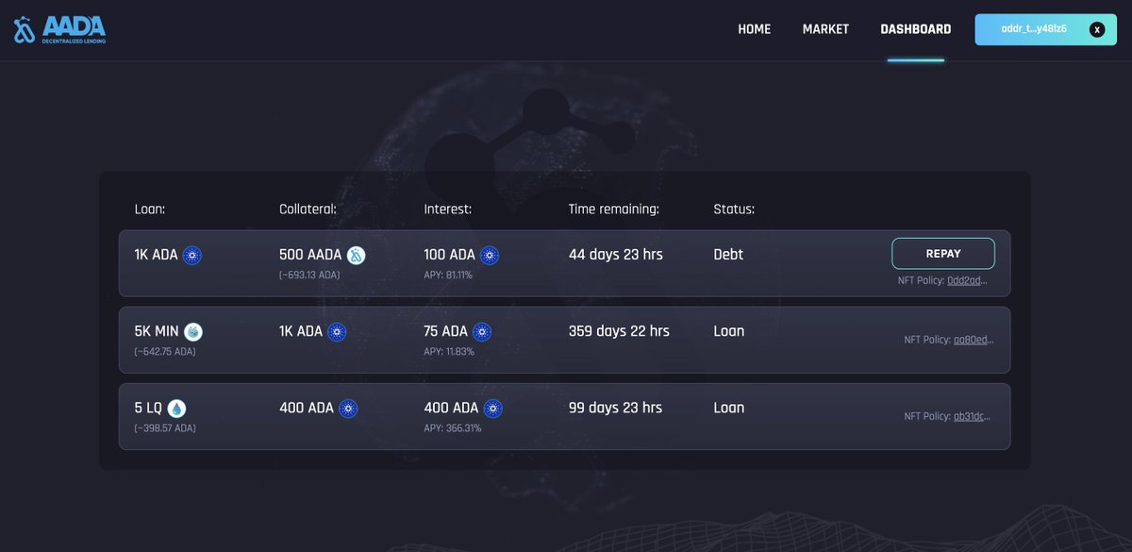Open the MARKET page
This screenshot has height=552, width=1132.
pyautogui.click(x=825, y=29)
